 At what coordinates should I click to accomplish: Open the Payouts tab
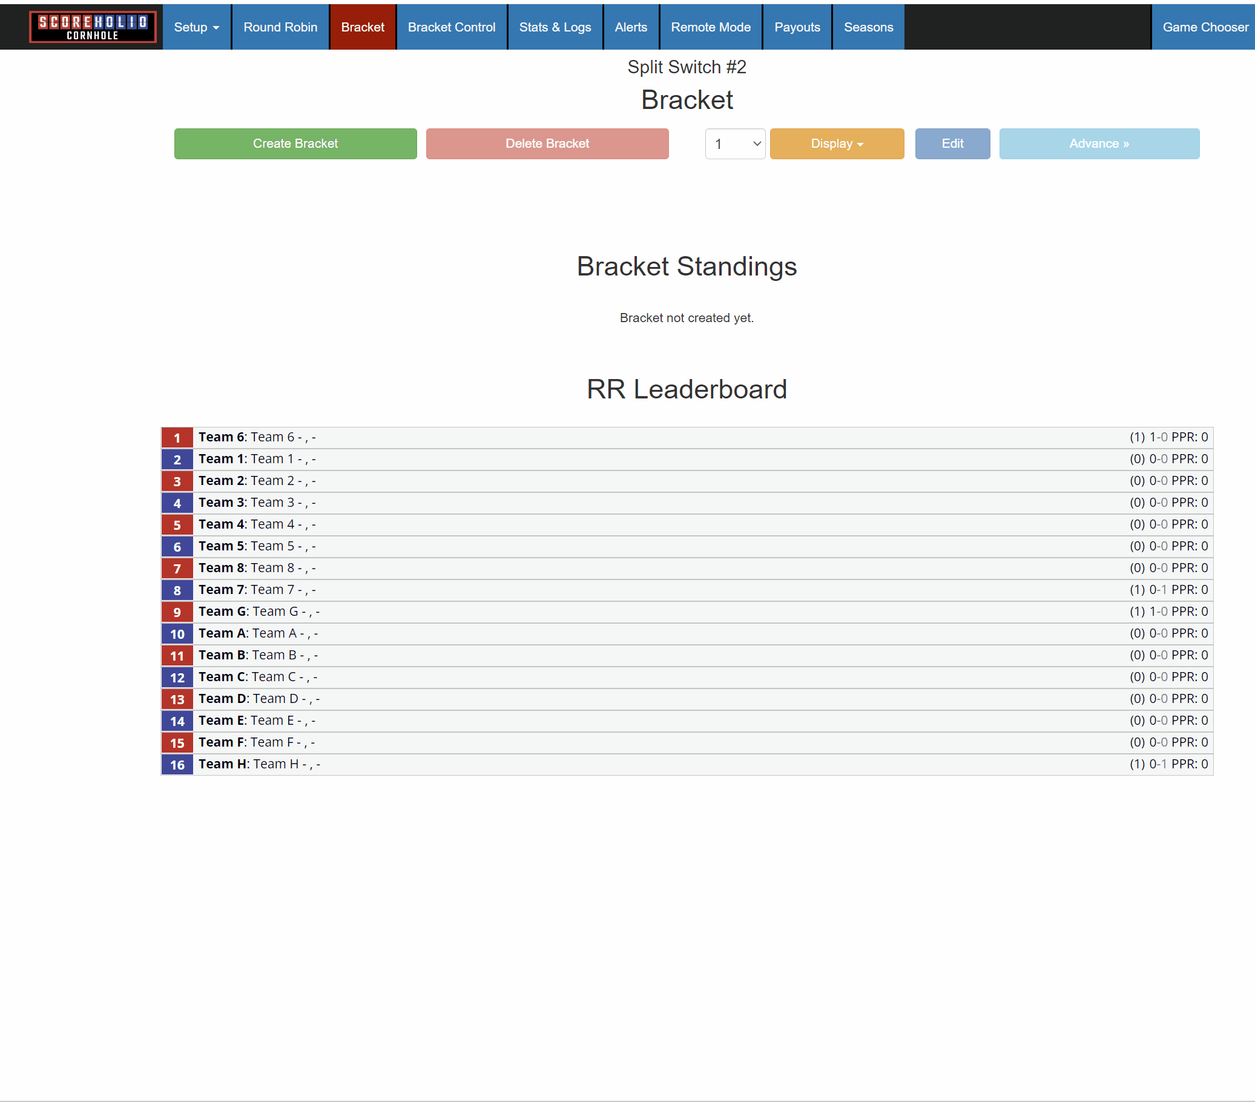coord(796,27)
